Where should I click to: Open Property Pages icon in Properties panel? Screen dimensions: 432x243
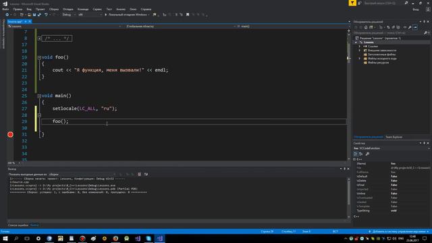pos(367,154)
